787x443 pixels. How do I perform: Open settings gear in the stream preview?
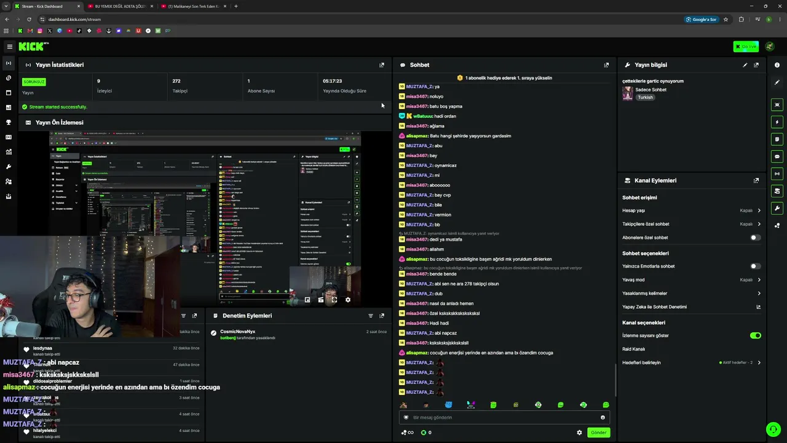pos(348,300)
